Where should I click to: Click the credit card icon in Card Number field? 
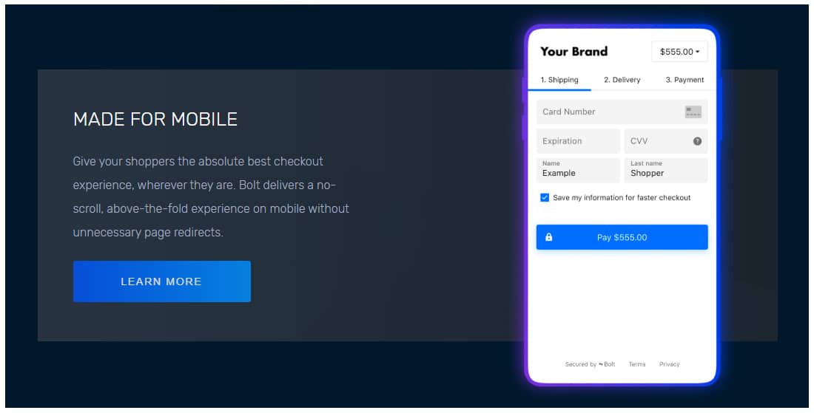(x=693, y=112)
